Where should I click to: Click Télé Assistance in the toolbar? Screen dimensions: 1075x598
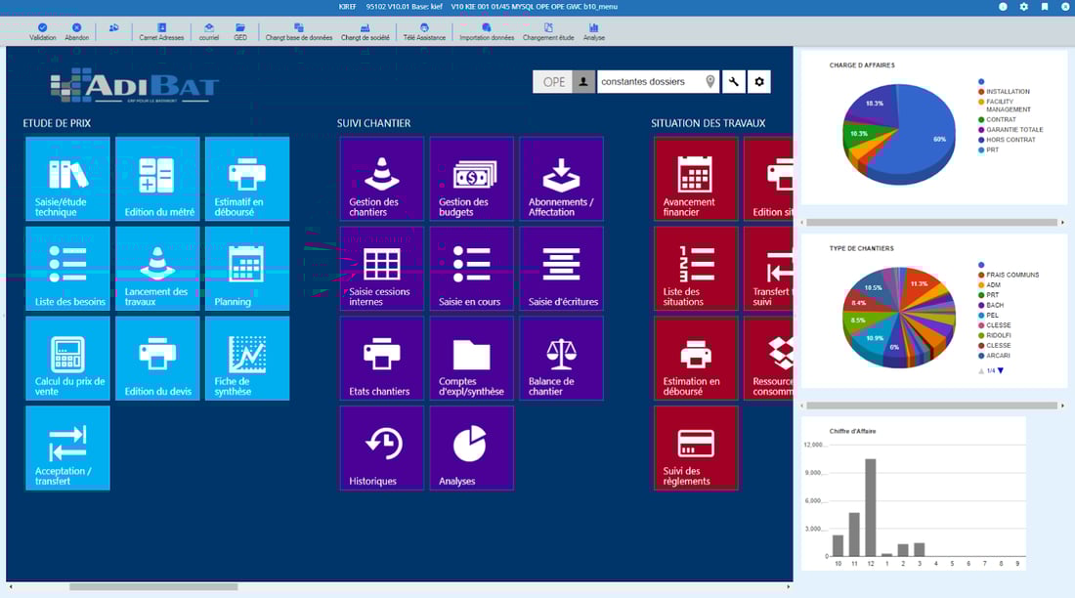click(x=424, y=31)
